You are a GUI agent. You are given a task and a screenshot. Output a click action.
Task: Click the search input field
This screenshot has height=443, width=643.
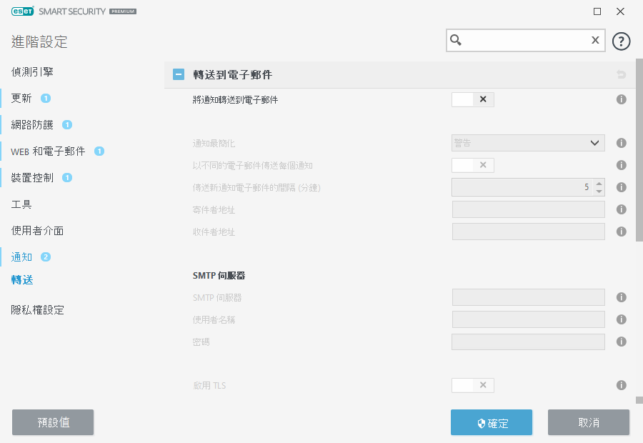coord(525,41)
